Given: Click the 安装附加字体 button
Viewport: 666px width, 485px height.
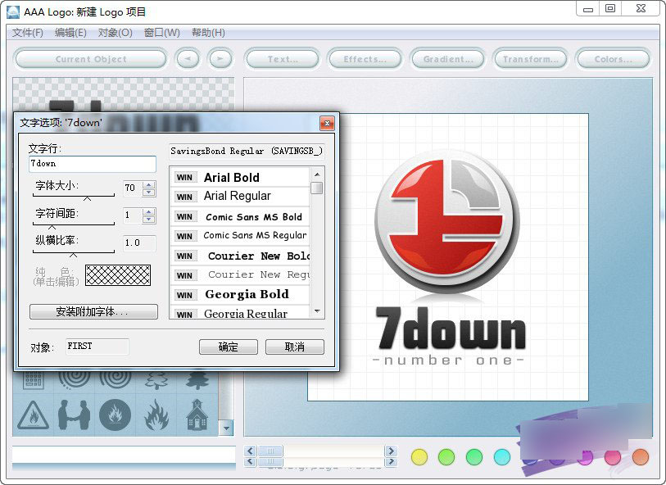Looking at the screenshot, I should click(x=93, y=311).
